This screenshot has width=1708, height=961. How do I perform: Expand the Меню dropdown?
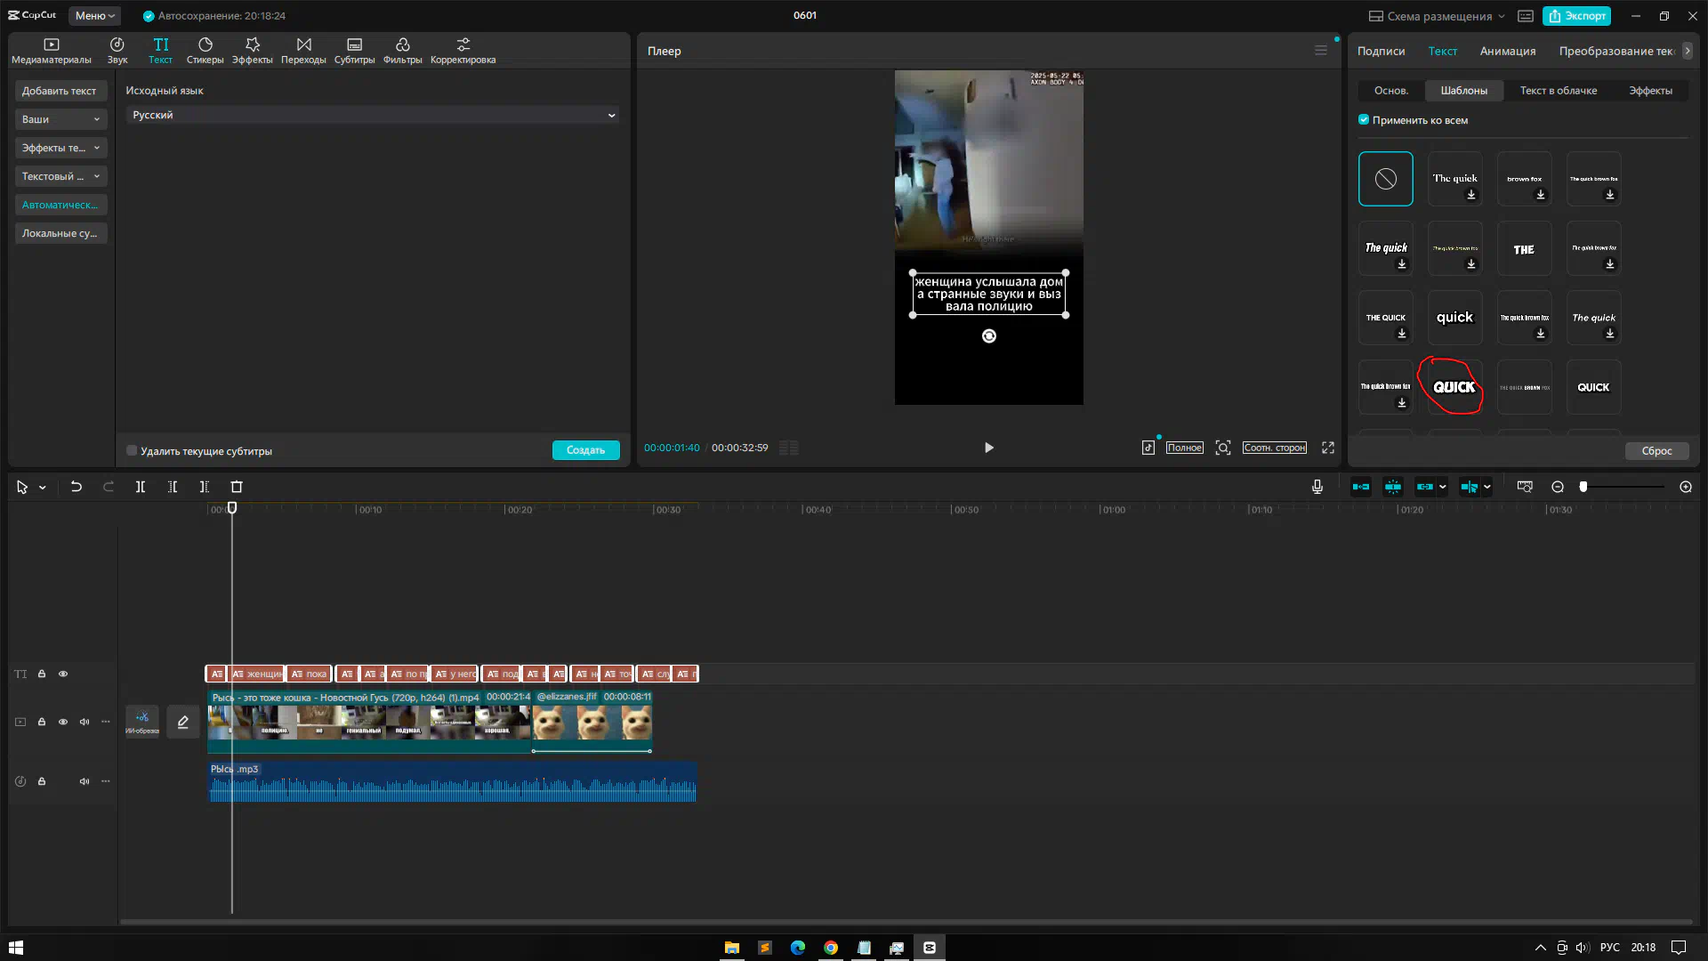(x=94, y=15)
